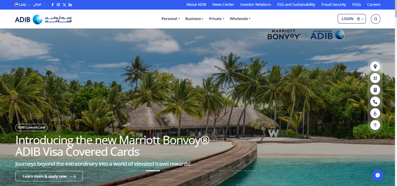Open ADIB LinkedIn page icon
This screenshot has width=397, height=186.
tap(70, 5)
